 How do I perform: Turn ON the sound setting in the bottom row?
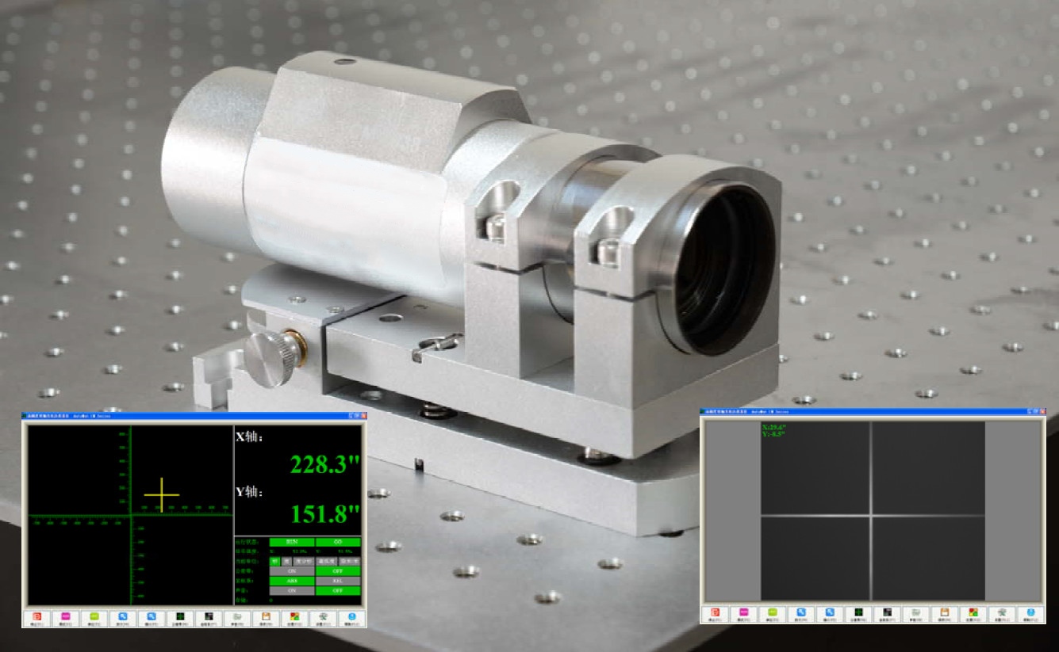pos(292,590)
